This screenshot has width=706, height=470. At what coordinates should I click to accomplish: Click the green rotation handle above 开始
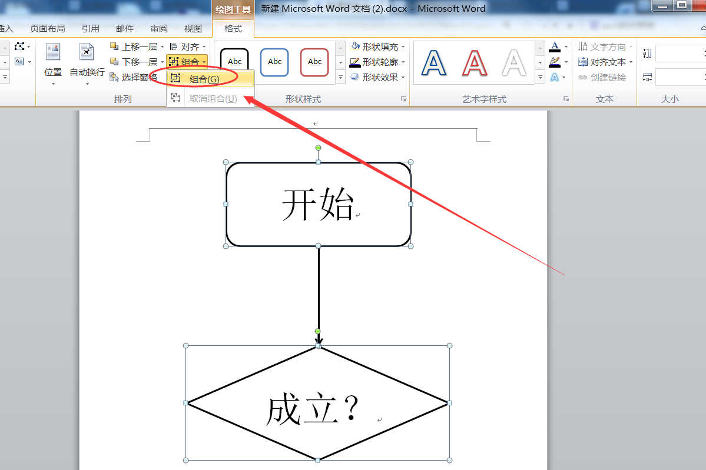[319, 148]
